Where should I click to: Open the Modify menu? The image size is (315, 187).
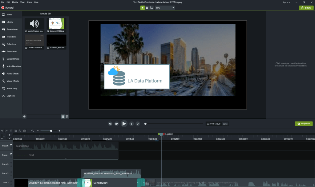point(14,2)
